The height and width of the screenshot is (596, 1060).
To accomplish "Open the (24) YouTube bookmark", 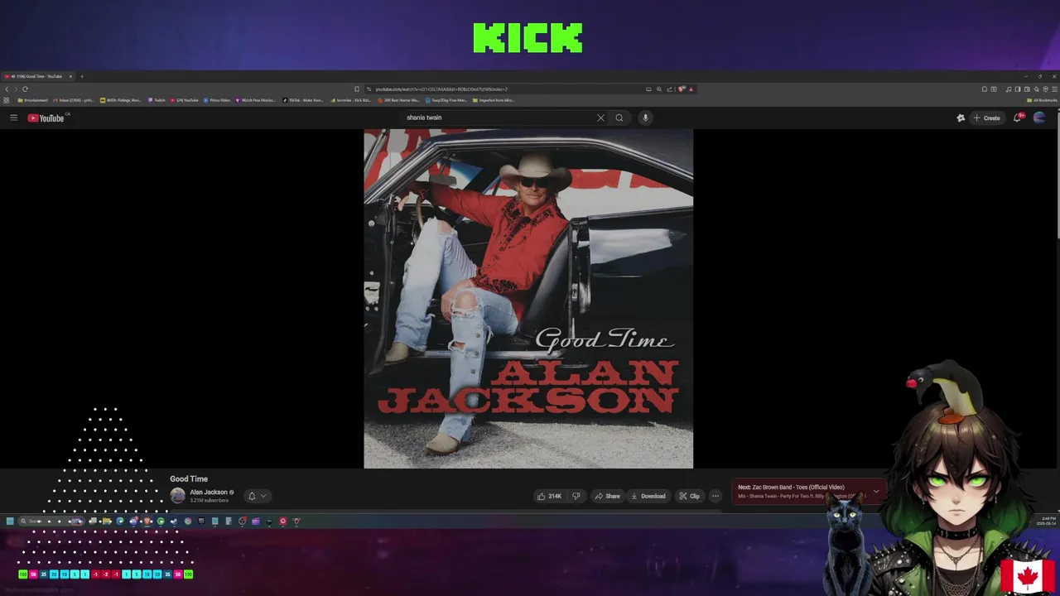I will point(185,100).
